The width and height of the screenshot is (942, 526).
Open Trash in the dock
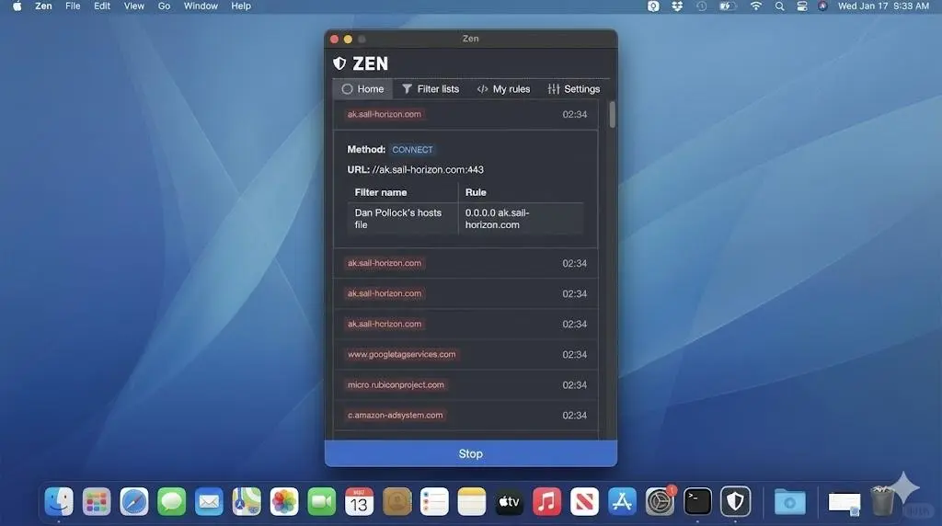click(x=882, y=501)
